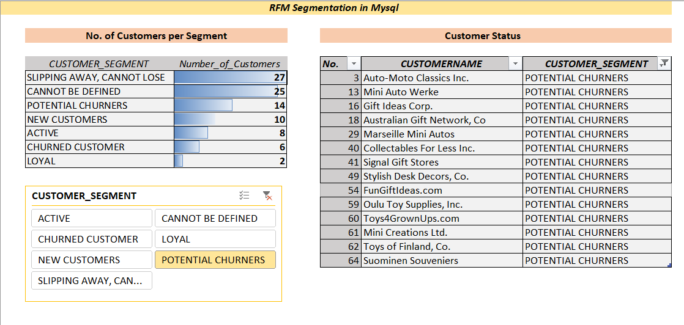Select the Suominen Souveniers customer cell
The image size is (684, 325).
pyautogui.click(x=441, y=261)
